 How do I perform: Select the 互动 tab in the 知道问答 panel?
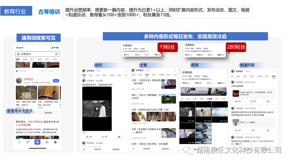pyautogui.click(x=274, y=77)
